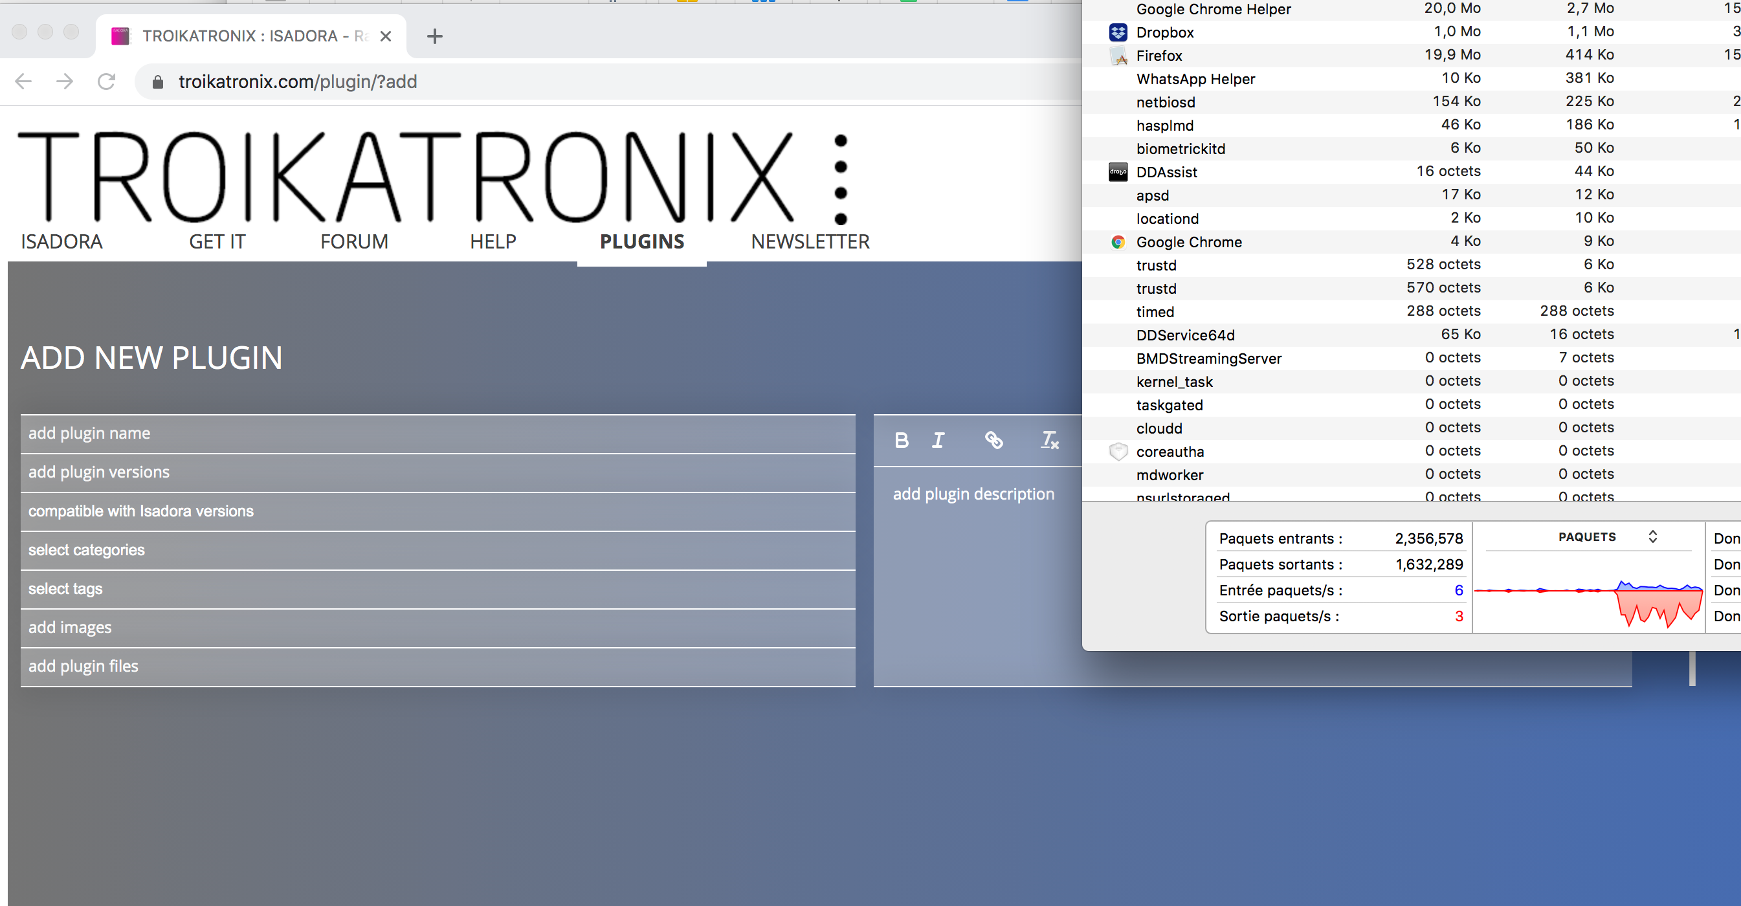The image size is (1741, 906).
Task: Click the add plugin versions field
Action: [438, 472]
